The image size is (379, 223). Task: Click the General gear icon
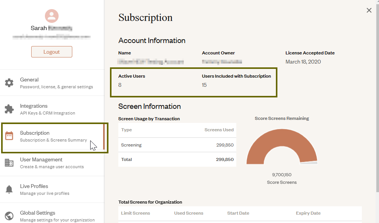pos(9,83)
